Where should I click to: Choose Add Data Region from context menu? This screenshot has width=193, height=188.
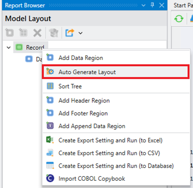(80, 58)
